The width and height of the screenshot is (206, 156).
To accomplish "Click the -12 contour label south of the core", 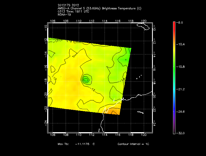I will (93, 90).
